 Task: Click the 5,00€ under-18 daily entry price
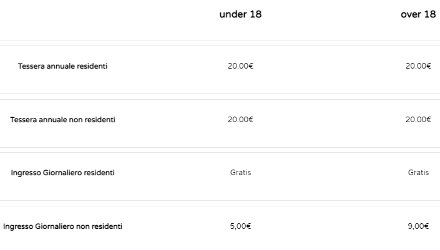click(x=240, y=226)
